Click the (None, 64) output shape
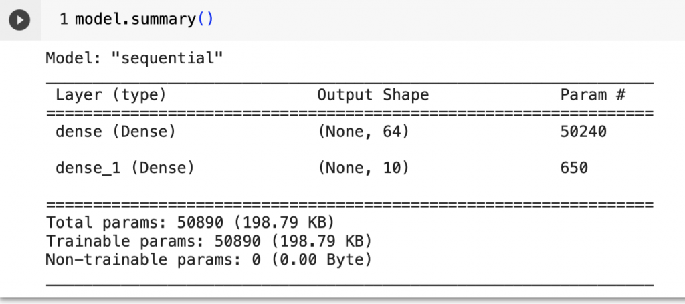Viewport: 685px width, 304px height. point(363,132)
